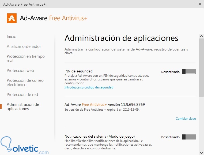
Task: Click the scrollbar up arrow
Action: point(201,36)
